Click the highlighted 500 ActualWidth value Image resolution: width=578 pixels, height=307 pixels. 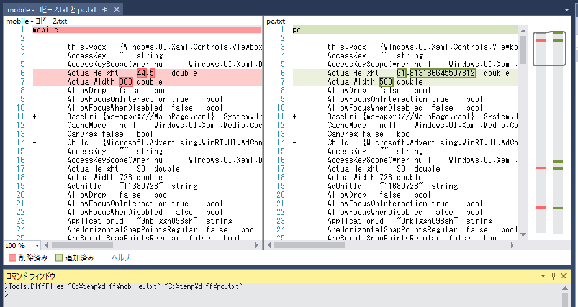(386, 81)
